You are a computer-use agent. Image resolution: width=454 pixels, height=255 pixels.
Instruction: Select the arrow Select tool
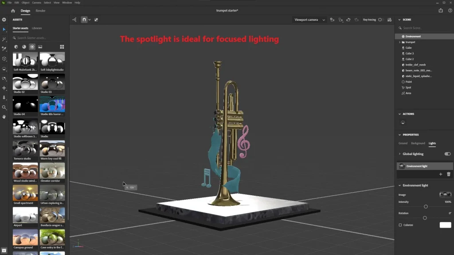pos(4,30)
